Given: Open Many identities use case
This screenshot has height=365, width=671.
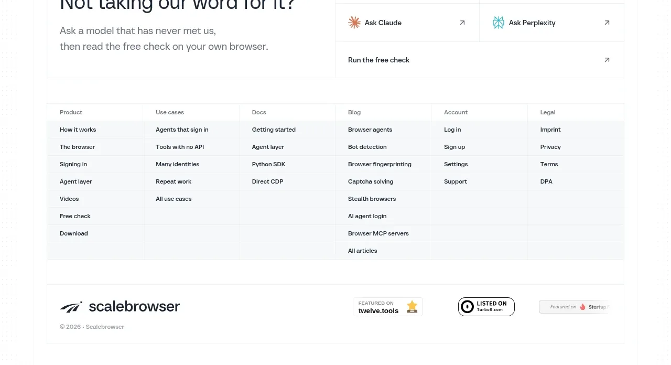Looking at the screenshot, I should click(x=178, y=164).
